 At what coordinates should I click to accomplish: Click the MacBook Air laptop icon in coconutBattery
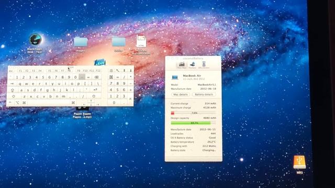[x=175, y=77]
